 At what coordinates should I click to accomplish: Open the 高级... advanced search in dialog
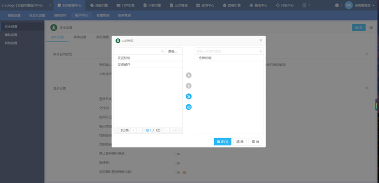coord(173,52)
